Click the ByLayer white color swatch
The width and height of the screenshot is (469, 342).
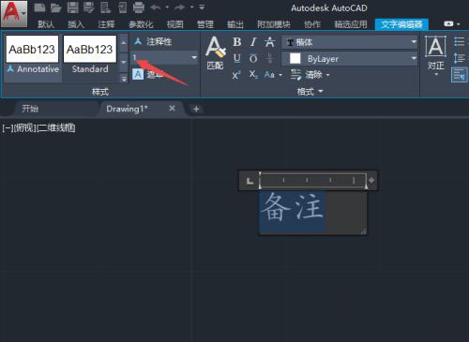[295, 58]
